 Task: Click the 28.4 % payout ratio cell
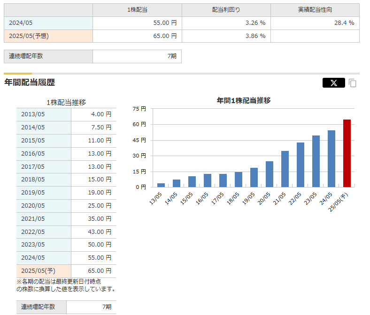click(x=315, y=23)
